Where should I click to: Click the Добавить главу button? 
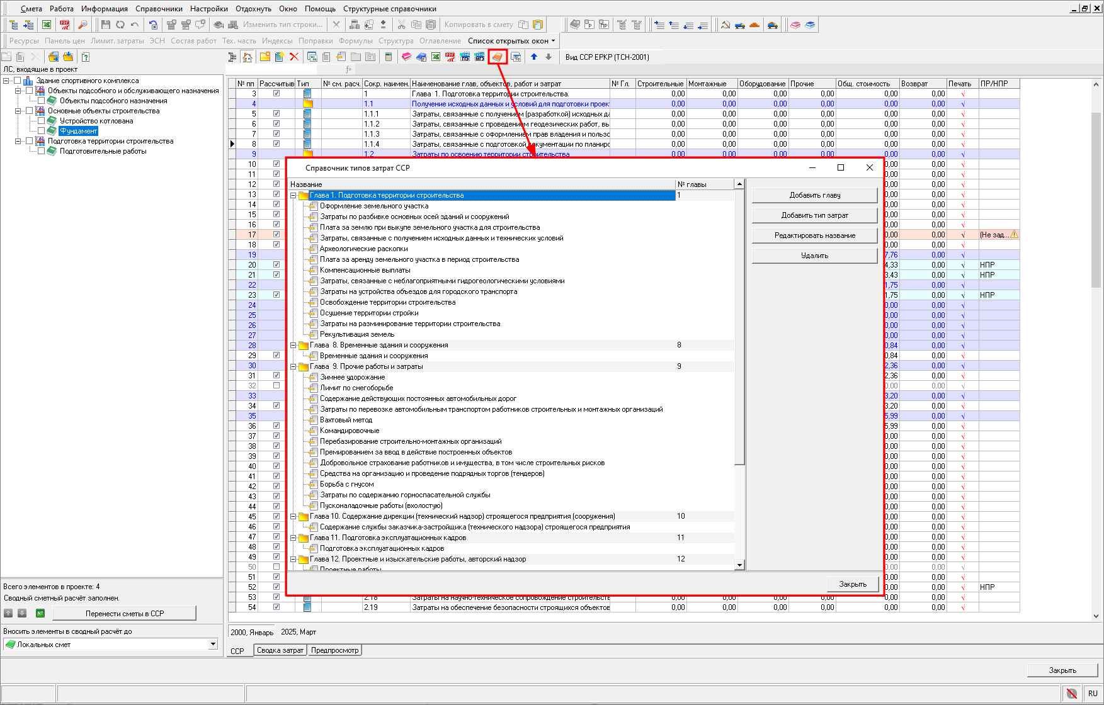814,195
